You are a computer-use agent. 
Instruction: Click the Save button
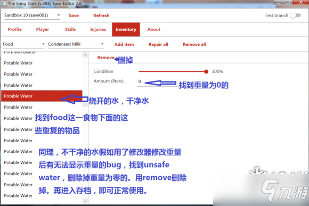pos(74,15)
